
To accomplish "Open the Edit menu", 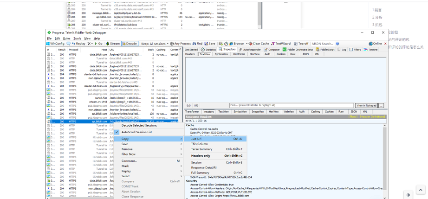I will tap(57, 39).
